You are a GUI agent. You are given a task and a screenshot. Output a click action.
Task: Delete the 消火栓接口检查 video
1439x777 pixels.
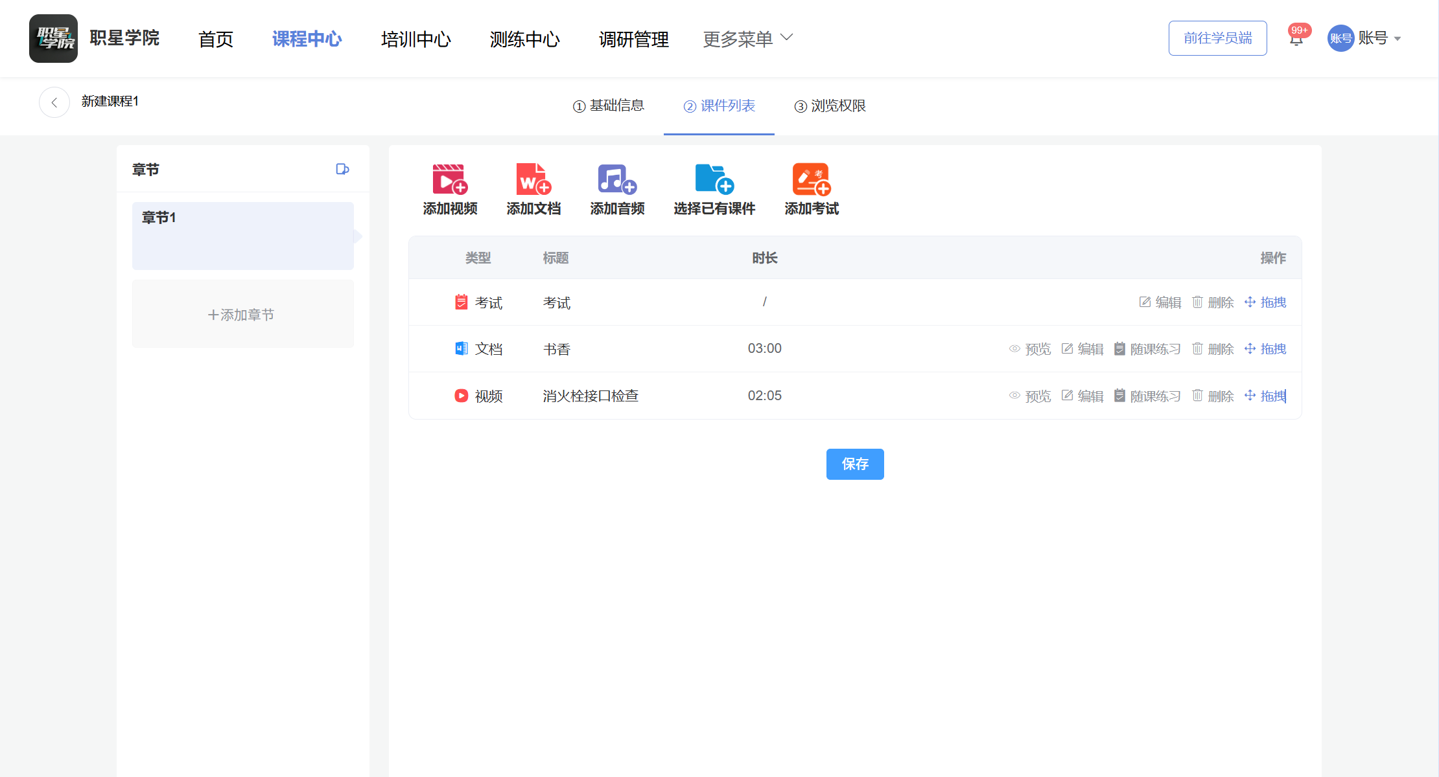[x=1213, y=396]
